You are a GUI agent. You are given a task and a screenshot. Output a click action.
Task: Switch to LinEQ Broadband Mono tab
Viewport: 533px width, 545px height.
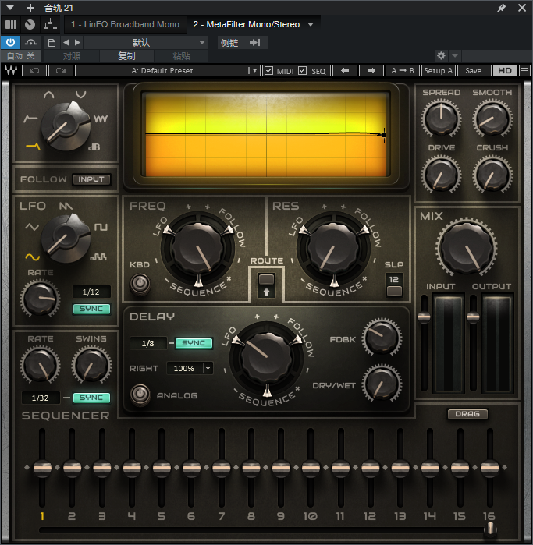click(x=125, y=24)
